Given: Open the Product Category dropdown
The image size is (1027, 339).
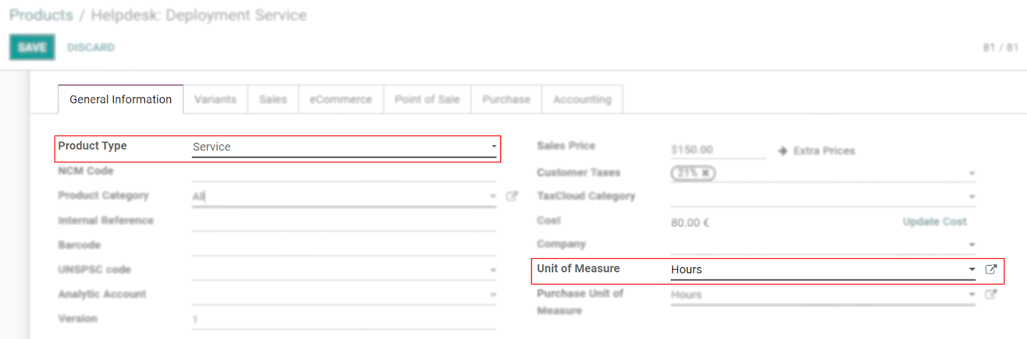Looking at the screenshot, I should 492,196.
